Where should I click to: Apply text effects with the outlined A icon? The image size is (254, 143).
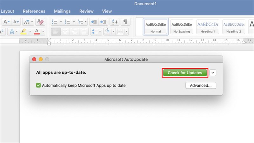coord(12,31)
